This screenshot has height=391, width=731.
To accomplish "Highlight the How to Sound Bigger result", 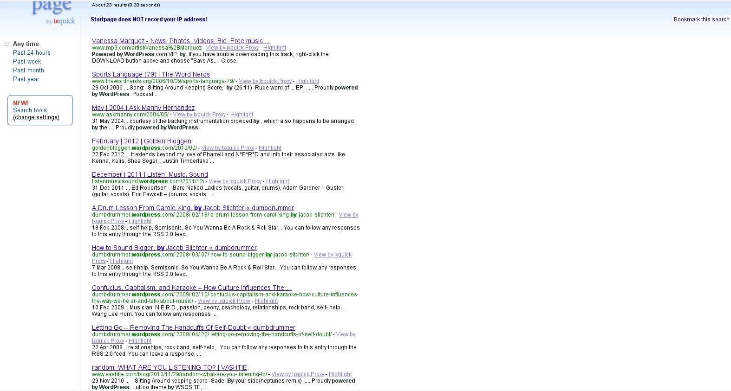I will (122, 261).
